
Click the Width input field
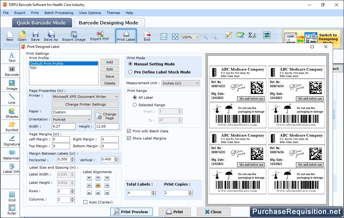(64, 126)
